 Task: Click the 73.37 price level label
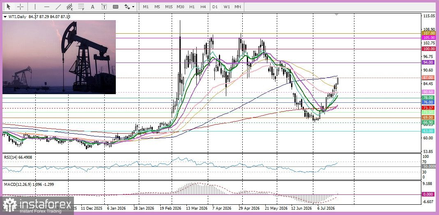click(x=429, y=108)
